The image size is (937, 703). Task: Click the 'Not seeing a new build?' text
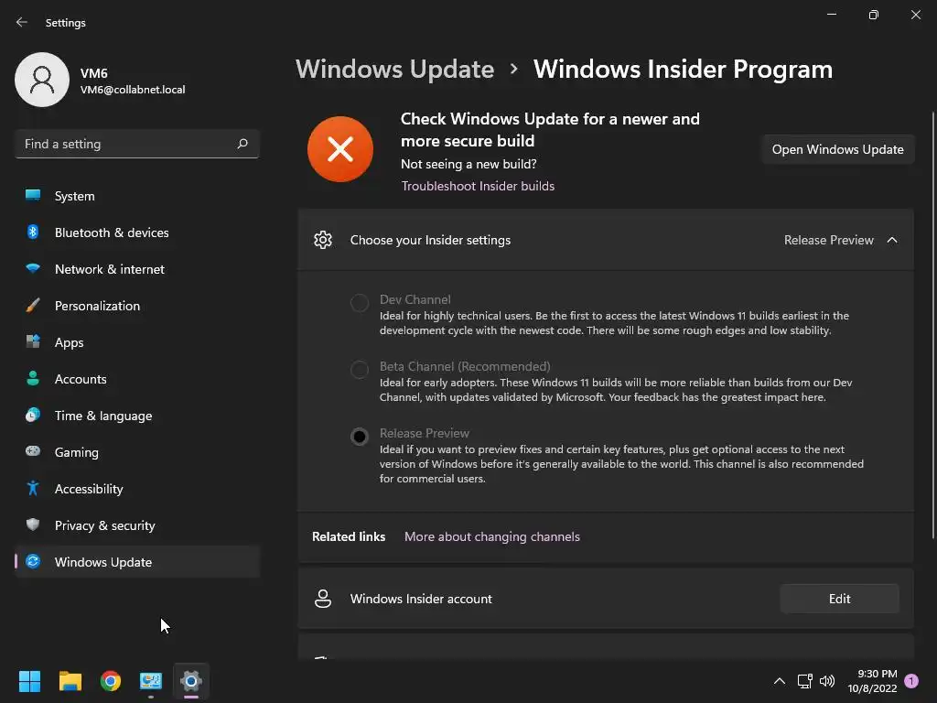coord(468,164)
